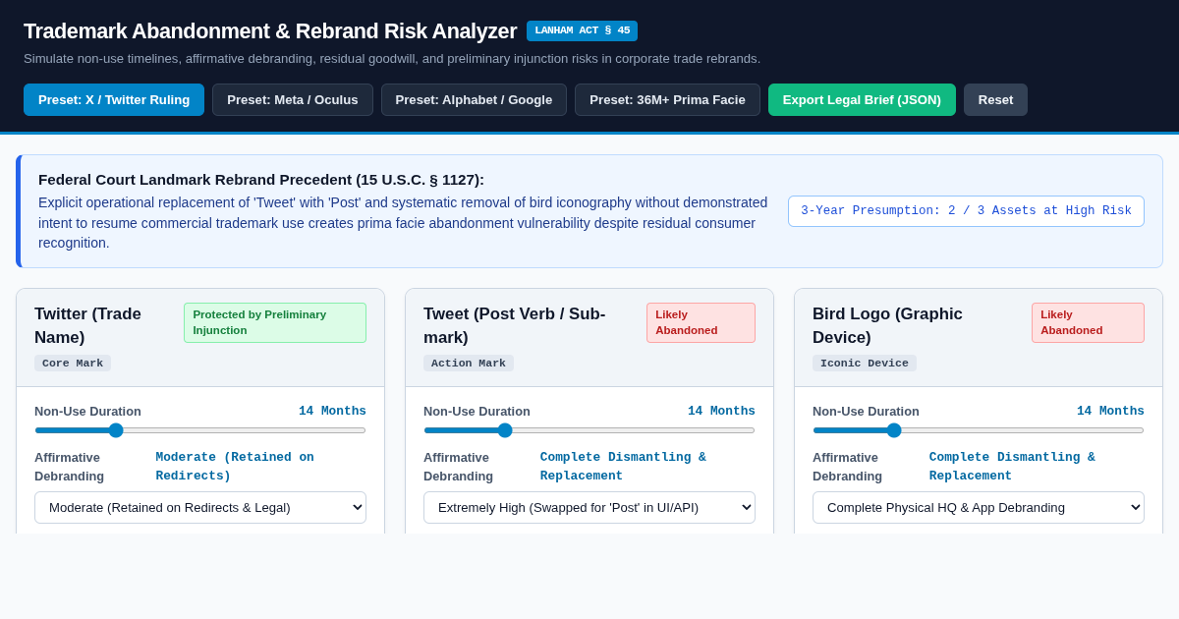
Task: Click the 'Action Mark' tag
Action: [x=469, y=363]
